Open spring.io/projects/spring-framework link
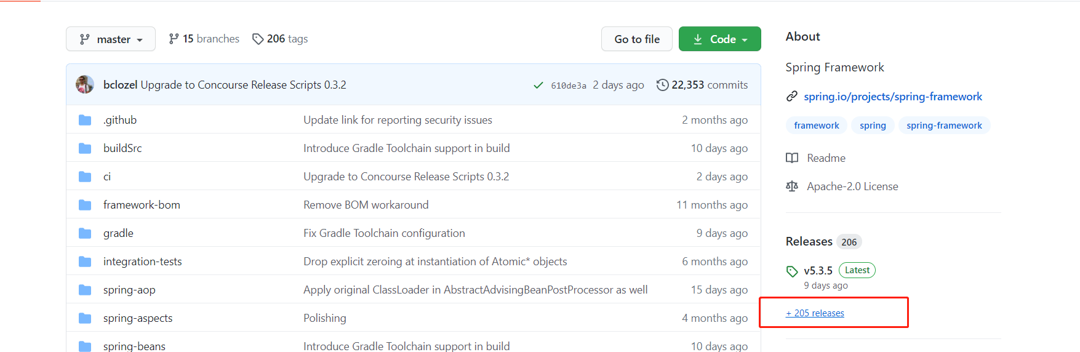 893,97
